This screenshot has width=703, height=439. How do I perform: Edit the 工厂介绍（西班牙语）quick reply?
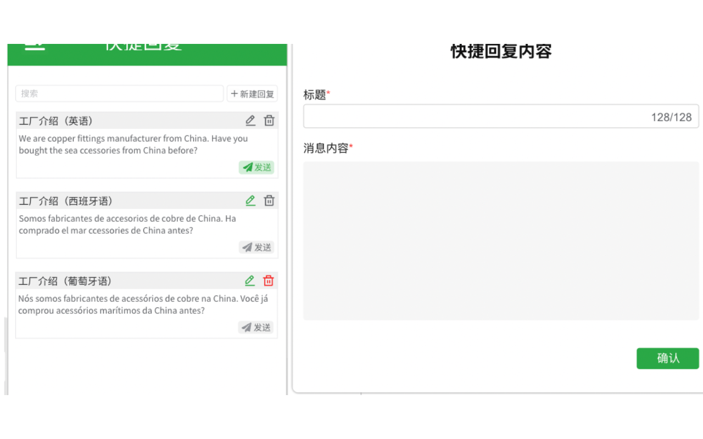click(250, 201)
